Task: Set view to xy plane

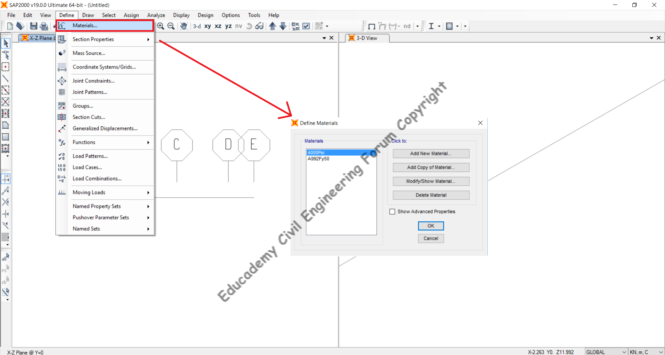Action: tap(207, 26)
